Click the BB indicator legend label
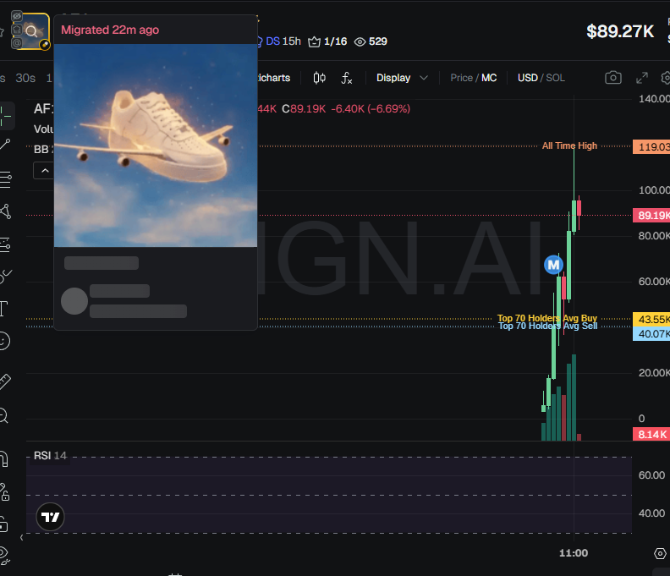The height and width of the screenshot is (576, 670). (43, 150)
